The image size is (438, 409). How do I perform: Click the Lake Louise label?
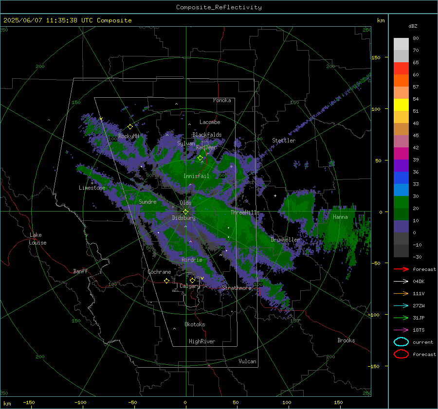[x=37, y=239]
